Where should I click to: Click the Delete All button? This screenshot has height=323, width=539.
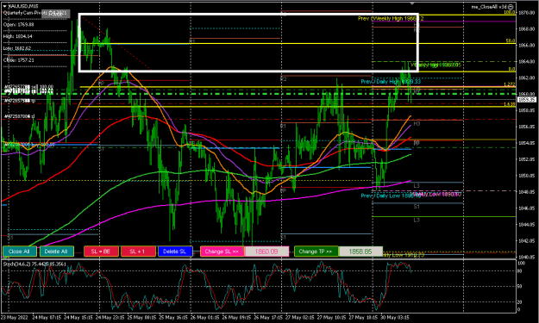tap(57, 252)
